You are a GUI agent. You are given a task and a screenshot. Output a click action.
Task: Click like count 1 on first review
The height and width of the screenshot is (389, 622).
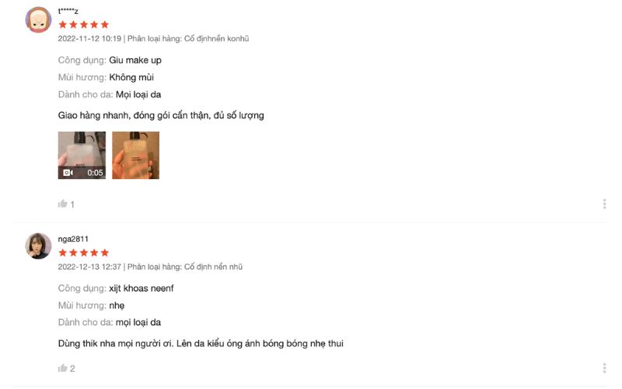[72, 205]
